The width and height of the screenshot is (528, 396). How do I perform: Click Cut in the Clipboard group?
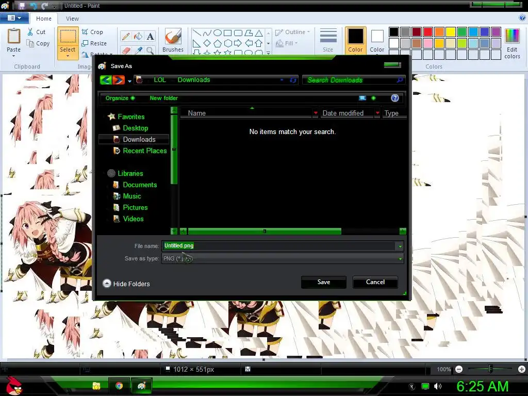tap(36, 32)
